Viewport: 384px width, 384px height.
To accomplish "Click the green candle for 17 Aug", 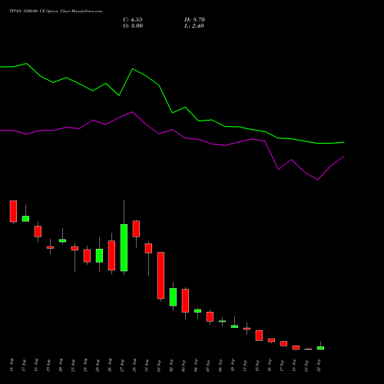I will pos(25,219).
